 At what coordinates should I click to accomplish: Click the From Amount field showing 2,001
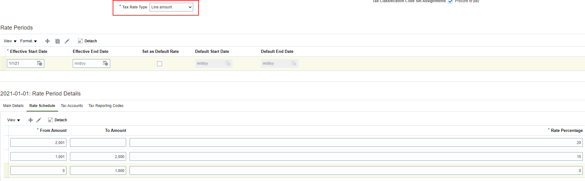38,142
